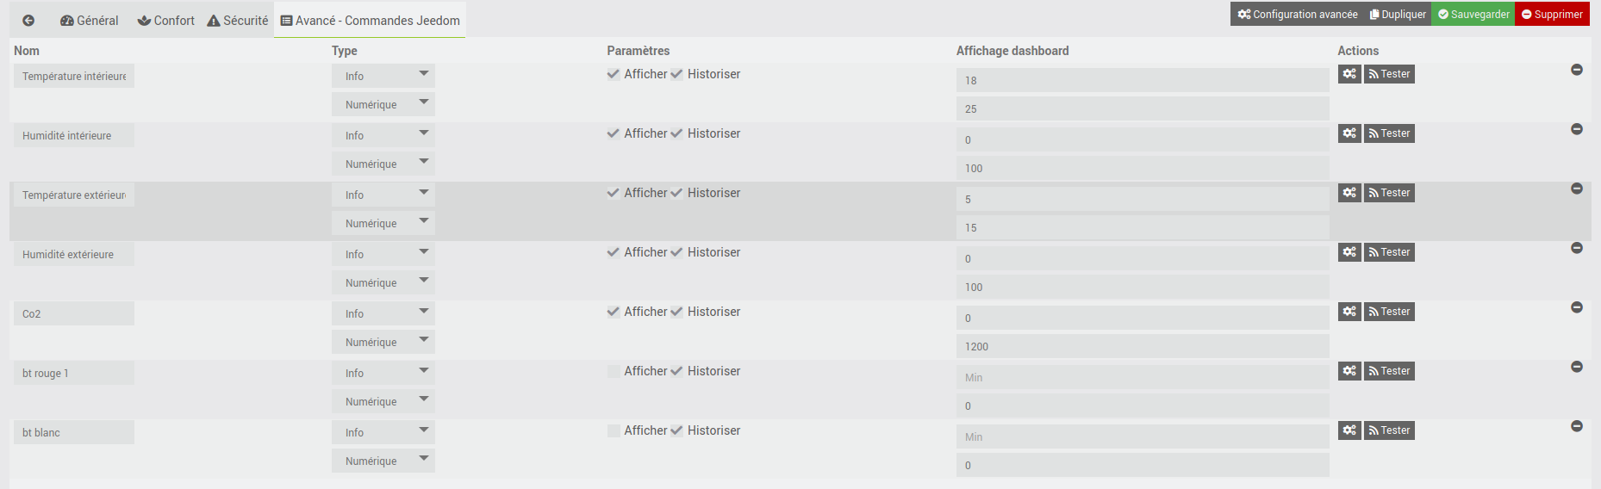Open gear settings for Humidité extérieure command
Screen dimensions: 1601x489
click(x=1349, y=252)
